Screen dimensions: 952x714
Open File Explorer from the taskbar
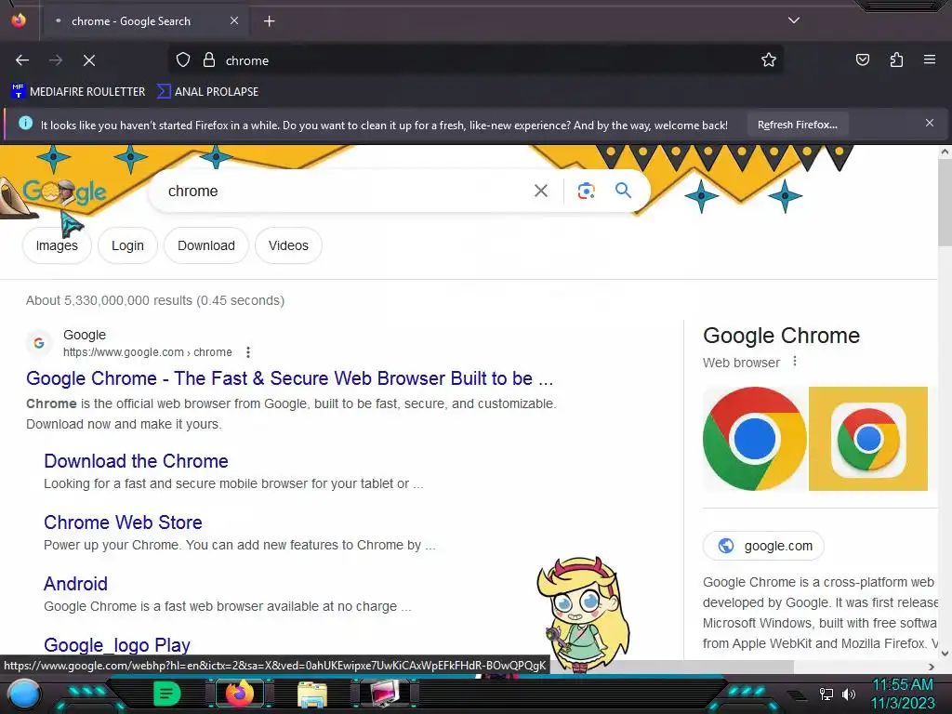312,694
